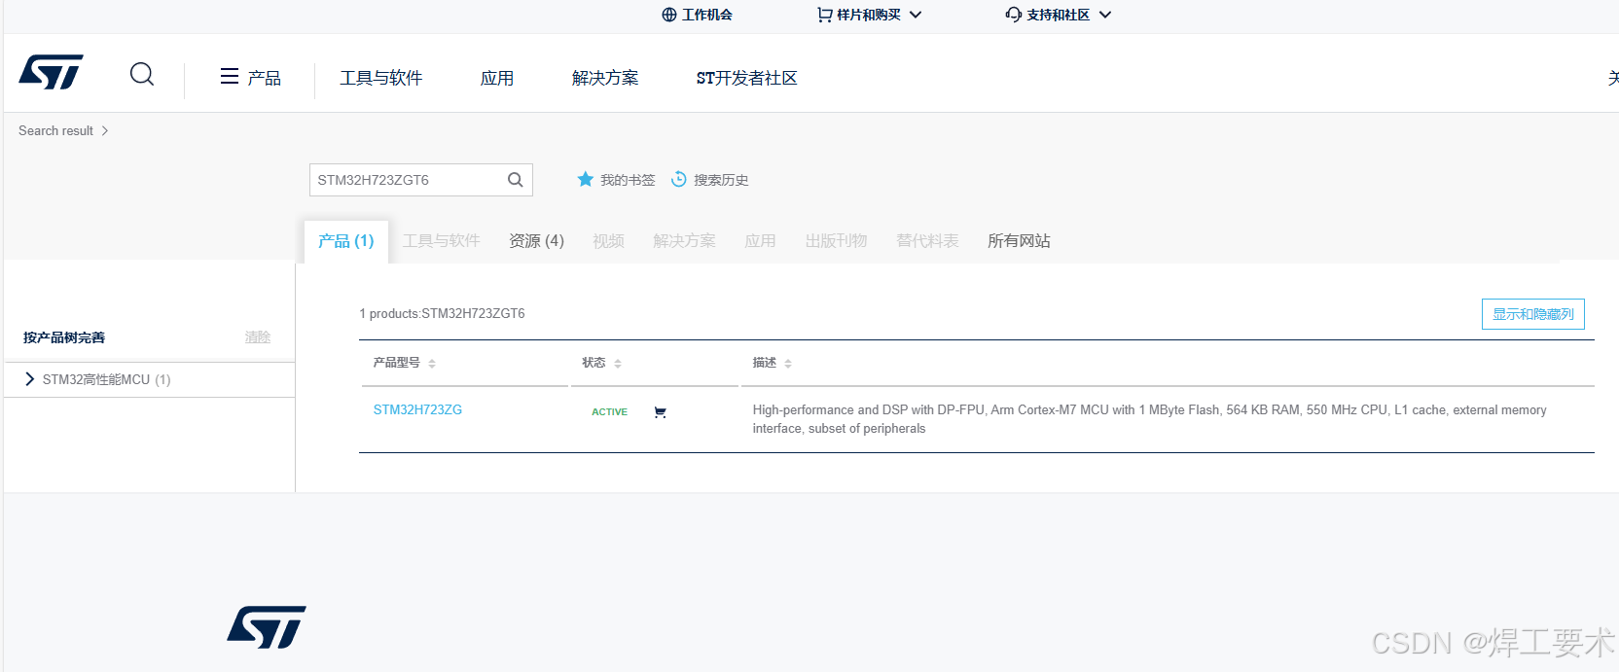The image size is (1619, 672).
Task: Open the hamburger 产品 menu
Action: click(250, 77)
